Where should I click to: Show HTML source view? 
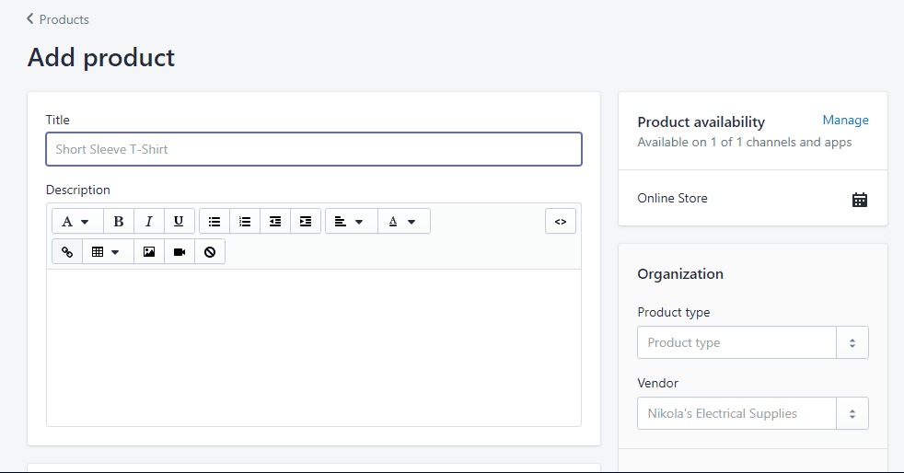coord(561,221)
